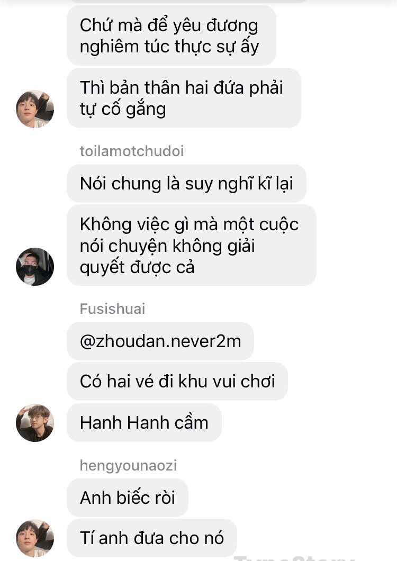Select message "Tí anh đưa cho nó"
Viewport: 397px width, 561px height.
152,538
